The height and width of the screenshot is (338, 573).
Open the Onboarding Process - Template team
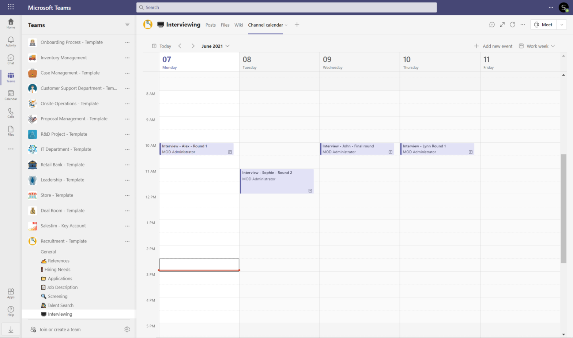pos(72,42)
